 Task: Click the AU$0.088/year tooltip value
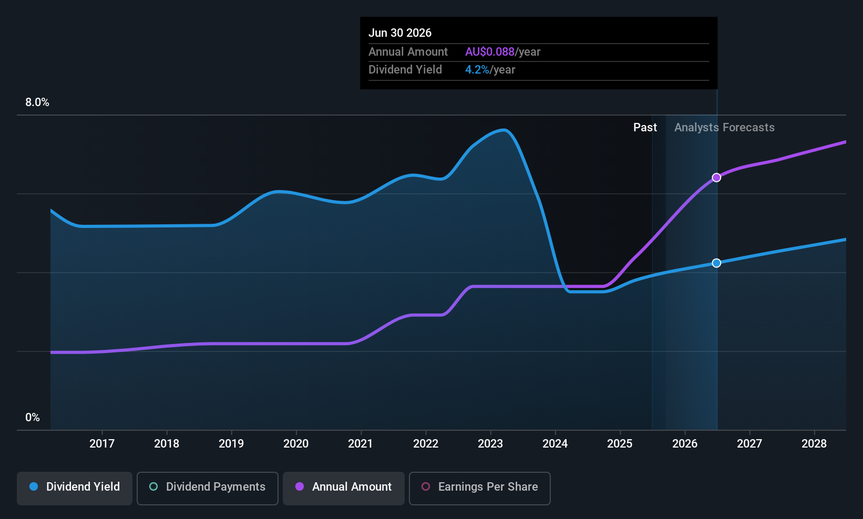click(502, 52)
